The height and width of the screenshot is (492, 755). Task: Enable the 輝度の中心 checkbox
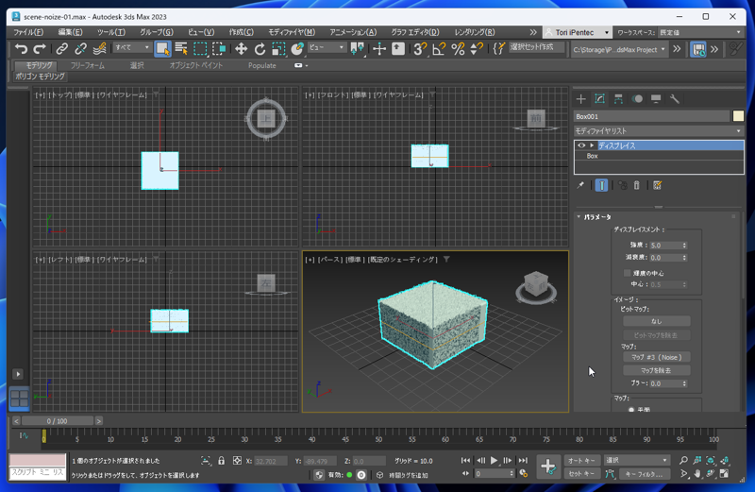(x=627, y=273)
